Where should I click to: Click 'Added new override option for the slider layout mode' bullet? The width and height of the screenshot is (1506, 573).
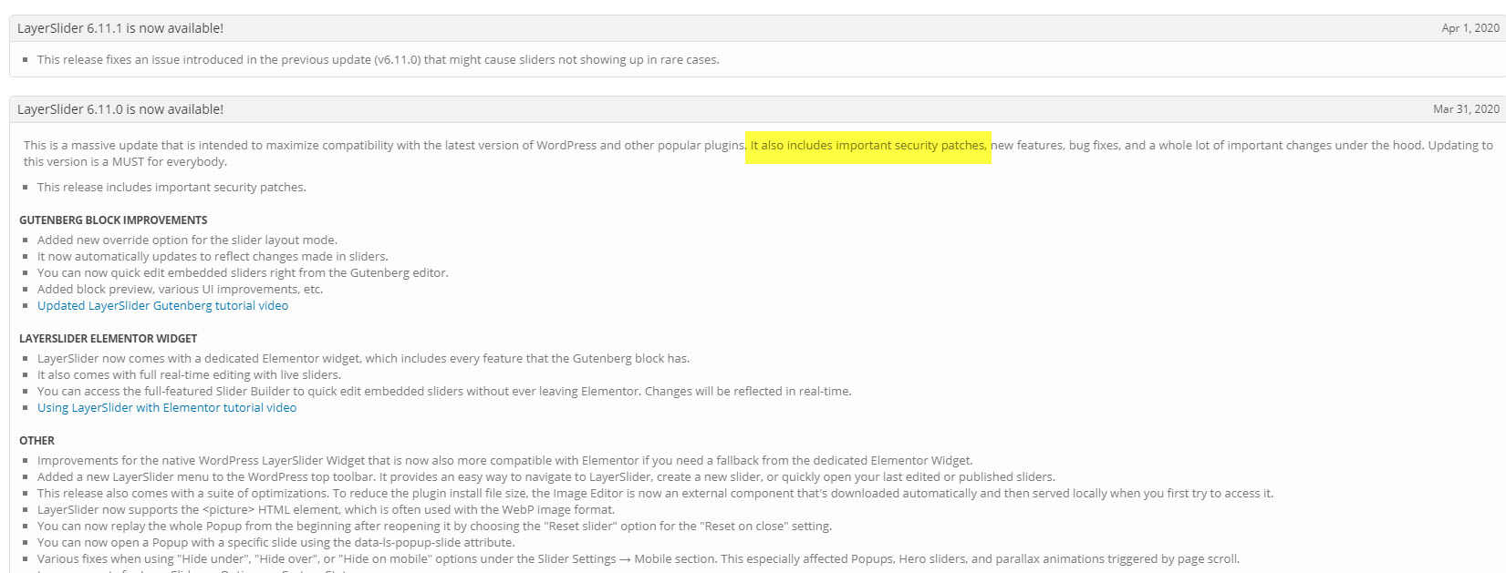coord(187,240)
